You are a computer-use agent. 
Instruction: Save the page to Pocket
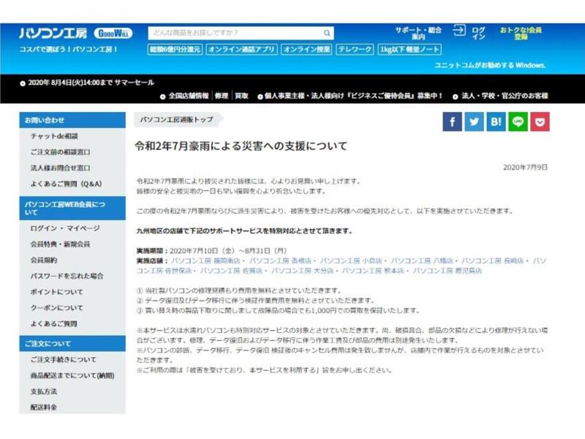(540, 121)
